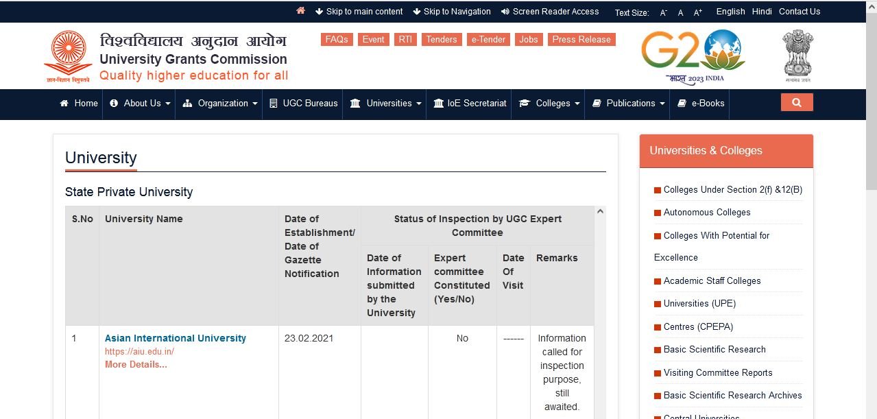Open Basic Scientific Research link

point(714,350)
